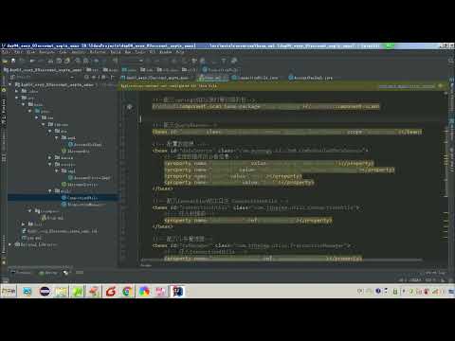Collapse the dao package in tree
The image size is (455, 341).
click(50, 131)
